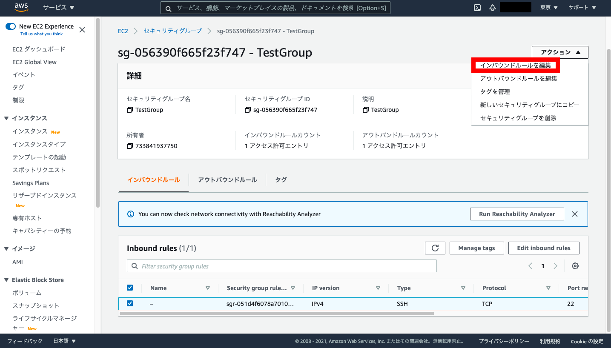Viewport: 611px width, 348px height.
Task: Copy the owner account ID
Action: [130, 146]
